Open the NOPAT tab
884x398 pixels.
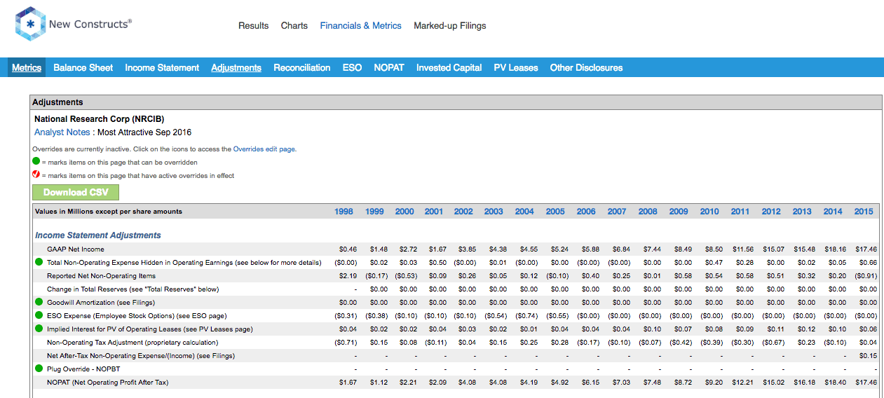(389, 68)
